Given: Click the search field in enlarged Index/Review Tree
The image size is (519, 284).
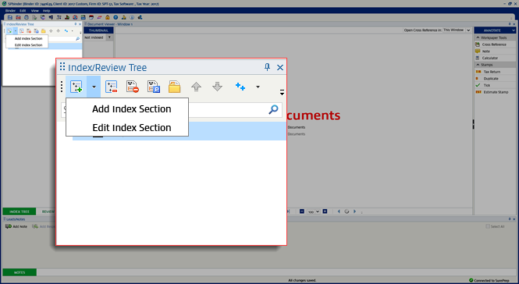Looking at the screenshot, I should tap(172, 109).
